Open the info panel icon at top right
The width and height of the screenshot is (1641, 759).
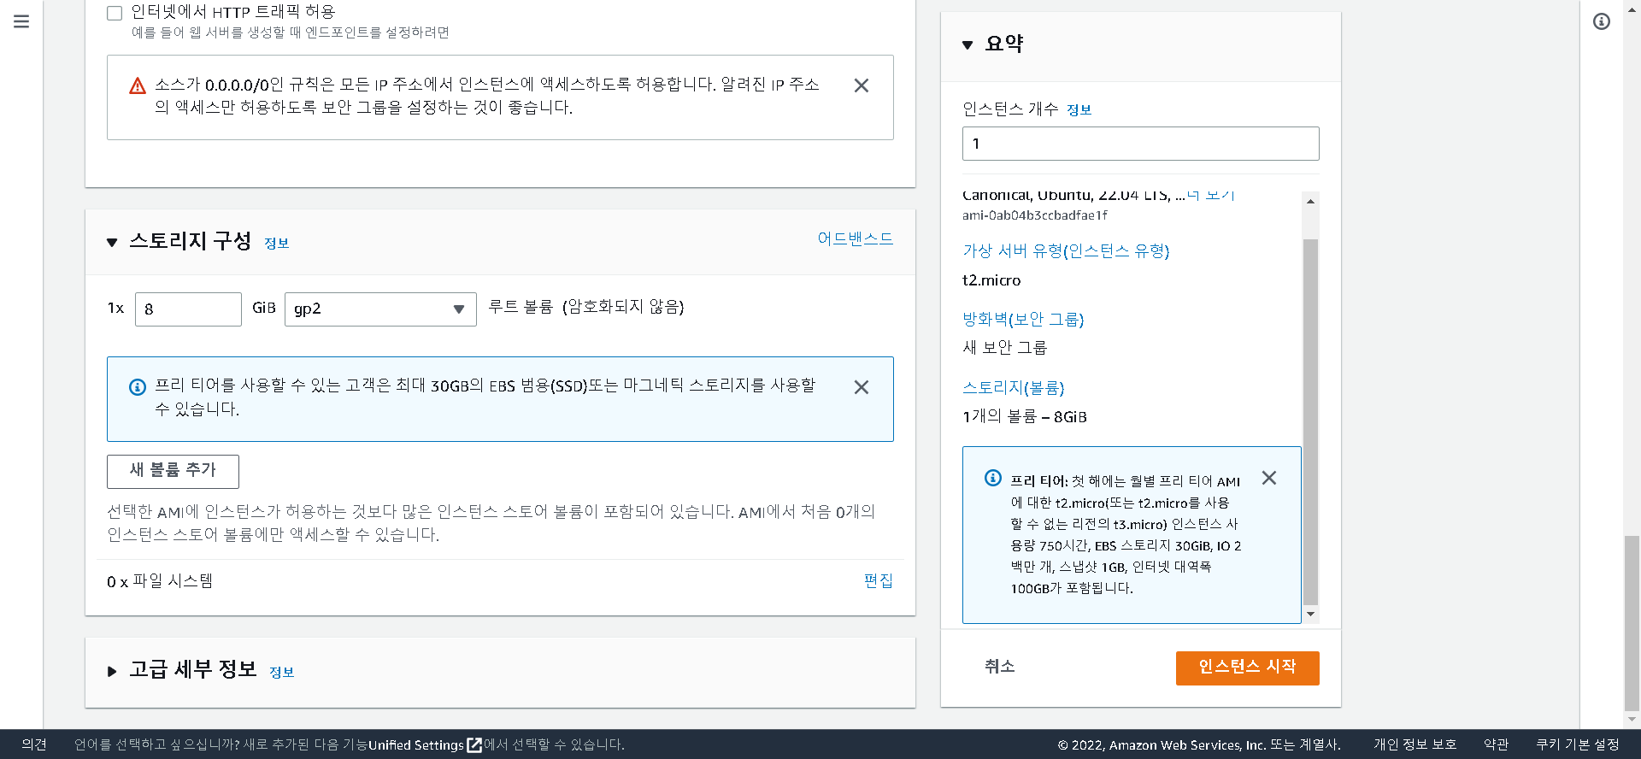click(x=1602, y=21)
